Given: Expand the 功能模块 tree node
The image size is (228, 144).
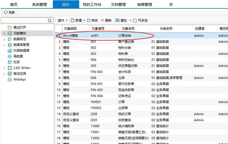Looking at the screenshot, I should (x=4, y=34).
